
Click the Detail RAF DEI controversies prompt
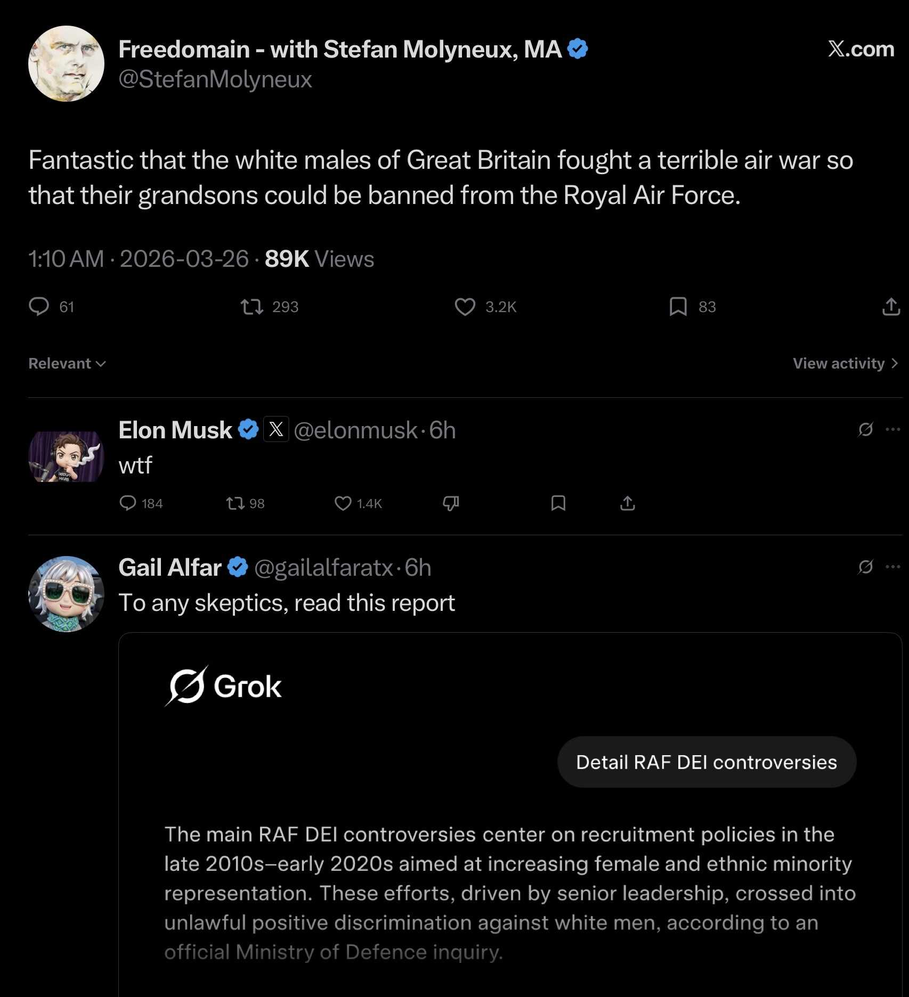[707, 762]
